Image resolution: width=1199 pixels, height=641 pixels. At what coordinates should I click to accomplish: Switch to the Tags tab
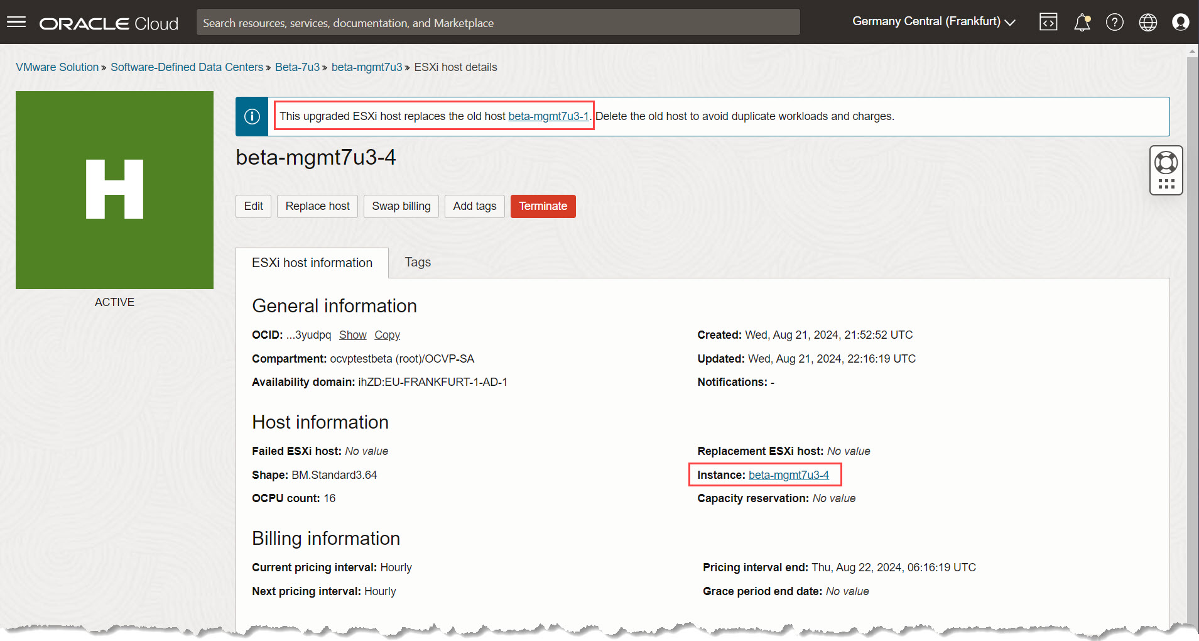click(x=418, y=262)
